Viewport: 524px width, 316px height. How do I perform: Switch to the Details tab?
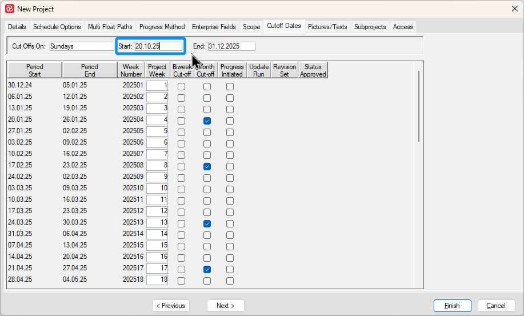pos(17,27)
